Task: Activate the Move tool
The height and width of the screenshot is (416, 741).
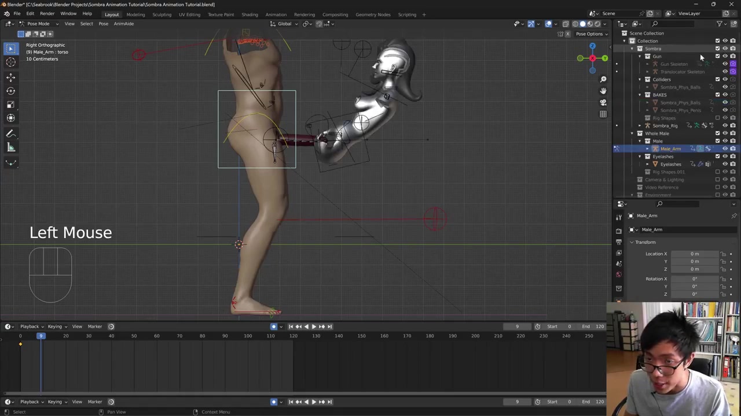Action: coord(10,77)
